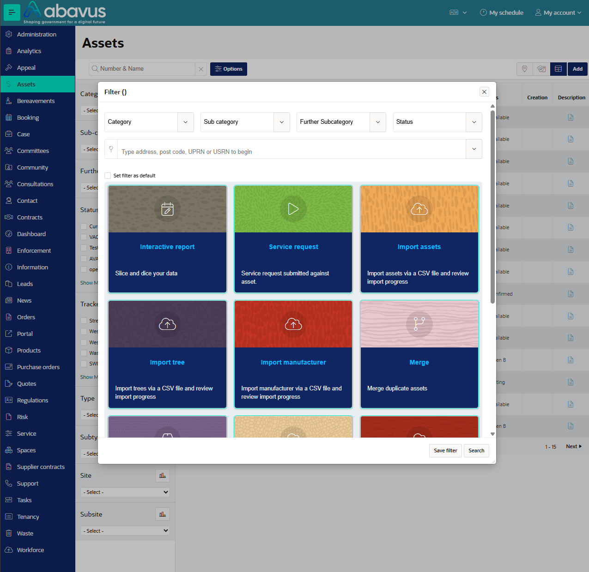Open the Site chart icon button
This screenshot has width=589, height=572.
click(163, 475)
